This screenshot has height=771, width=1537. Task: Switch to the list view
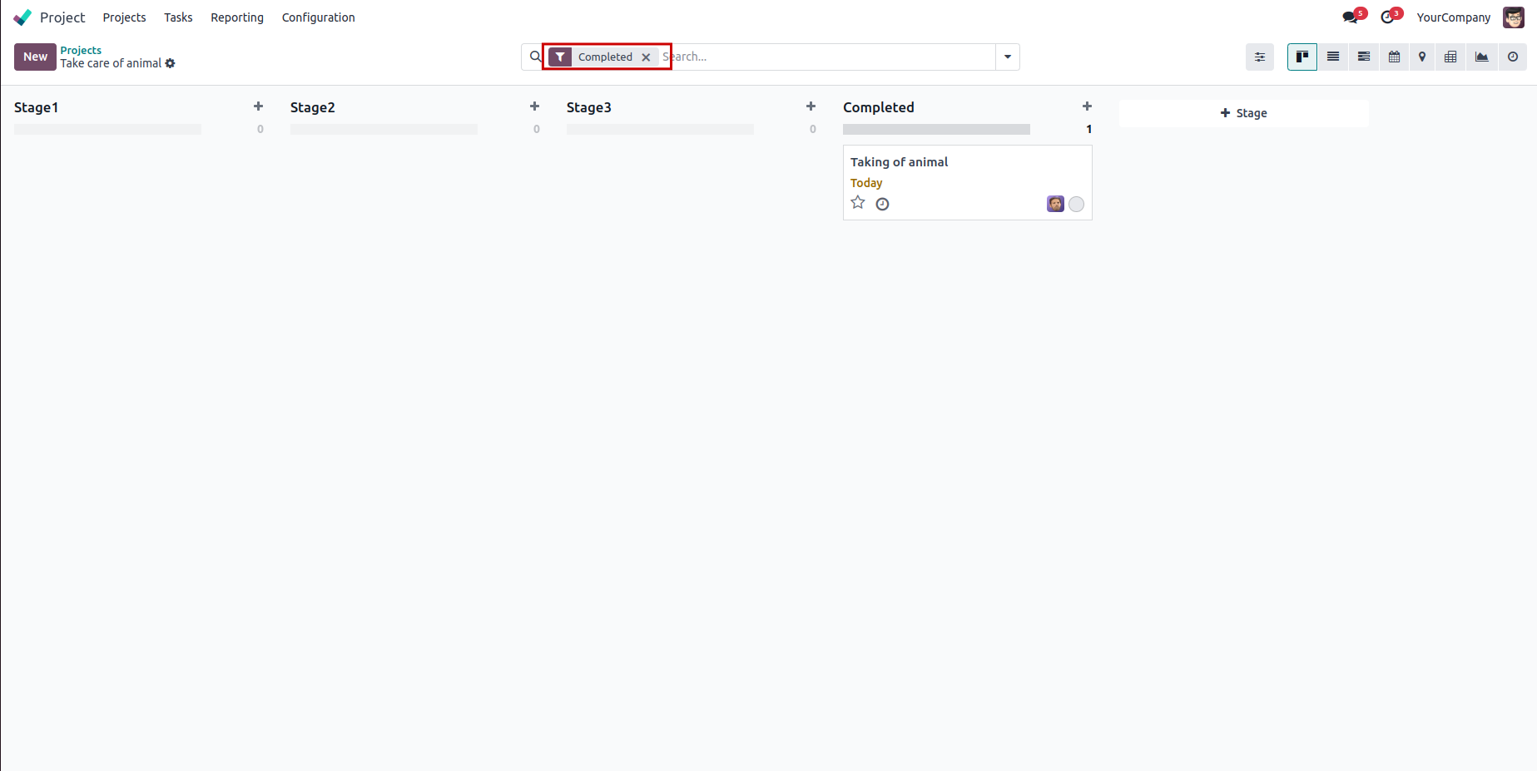coord(1333,57)
